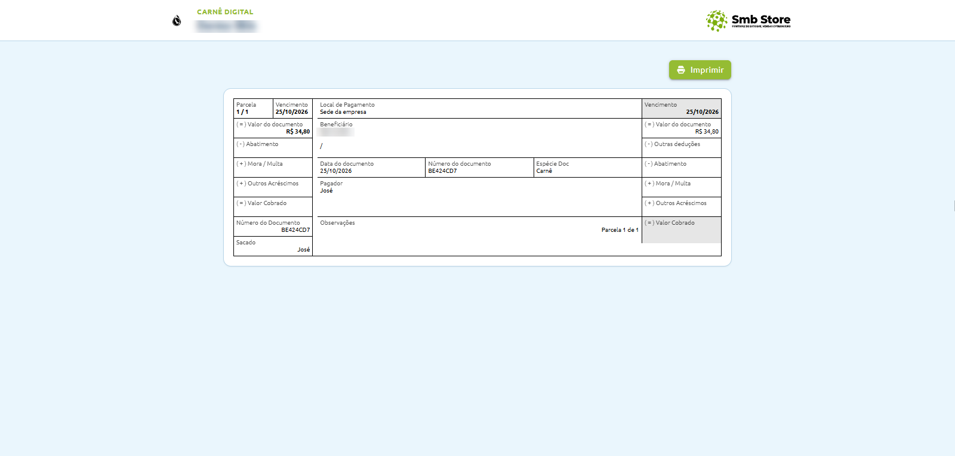Click the Espécie Doc Carnê cell
The image size is (955, 456).
point(587,167)
